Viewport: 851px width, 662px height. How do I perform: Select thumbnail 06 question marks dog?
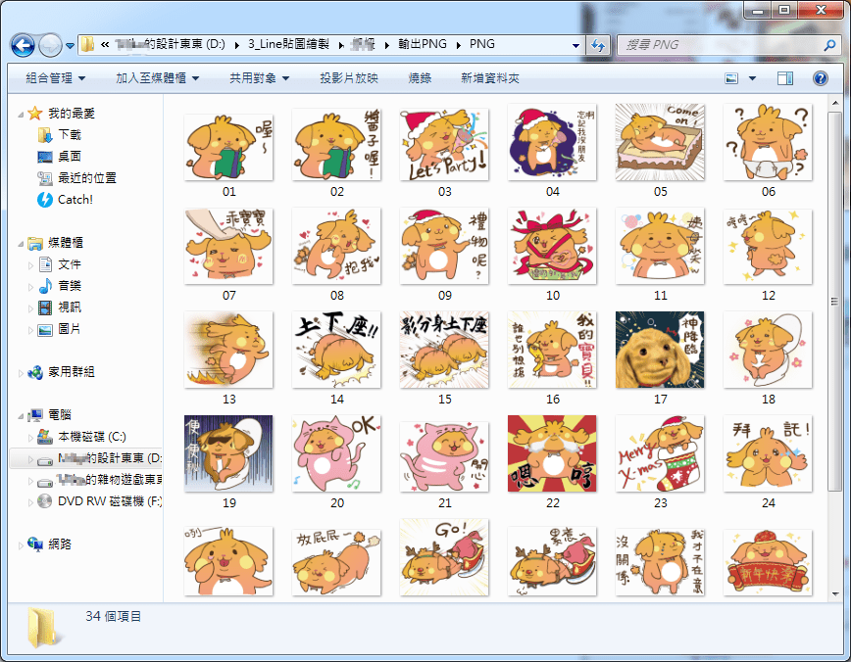point(768,142)
